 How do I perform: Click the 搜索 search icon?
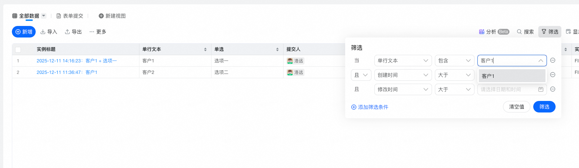tap(519, 32)
